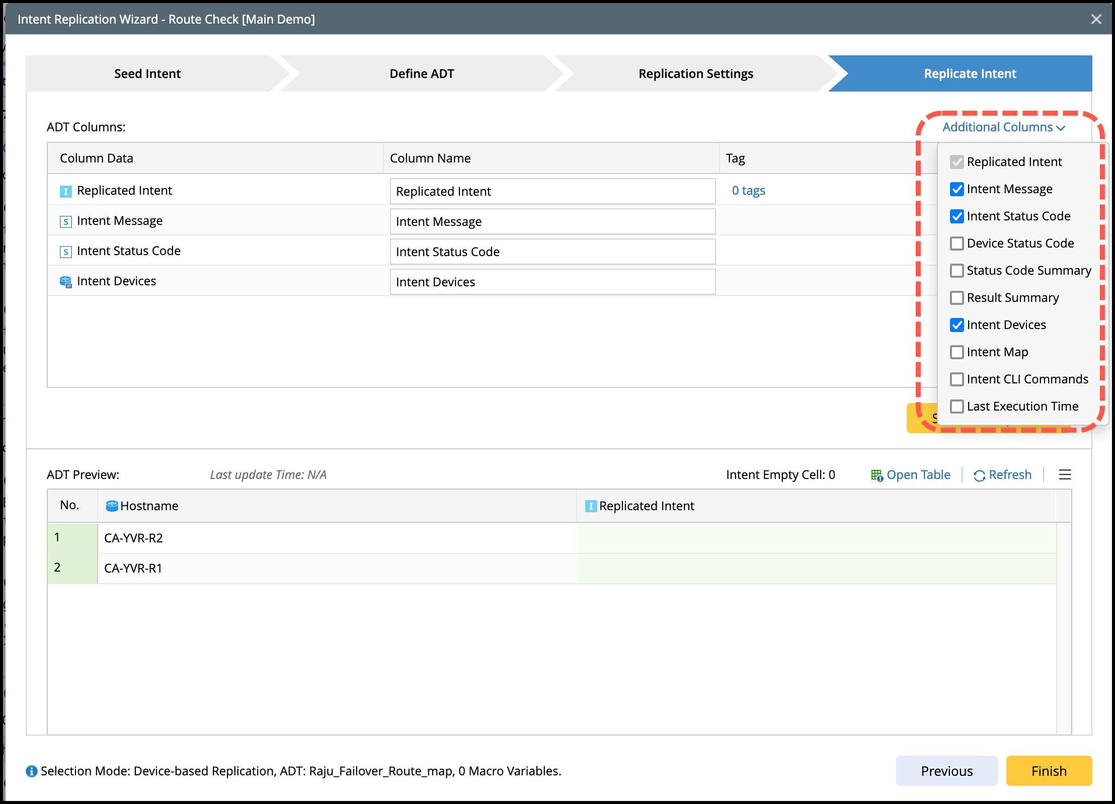This screenshot has height=804, width=1115.
Task: Click the Additional Columns chevron arrow
Action: tap(1061, 128)
